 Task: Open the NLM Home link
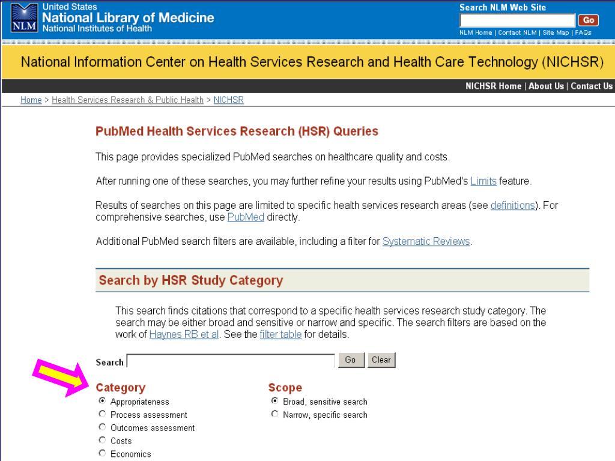[x=476, y=32]
